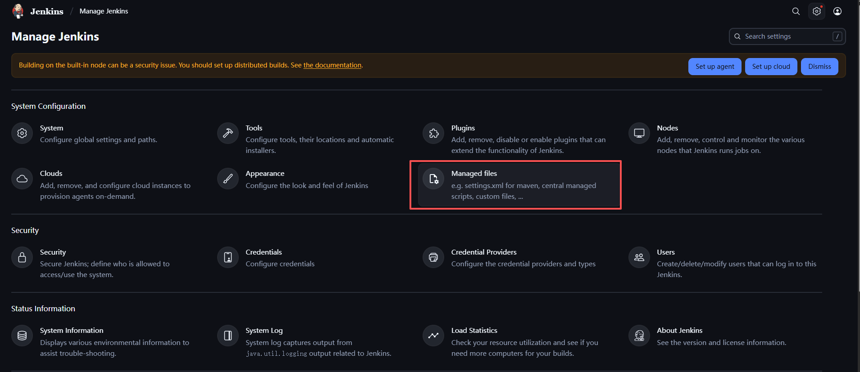The width and height of the screenshot is (860, 372).
Task: Click the Credentials icon
Action: pyautogui.click(x=228, y=257)
